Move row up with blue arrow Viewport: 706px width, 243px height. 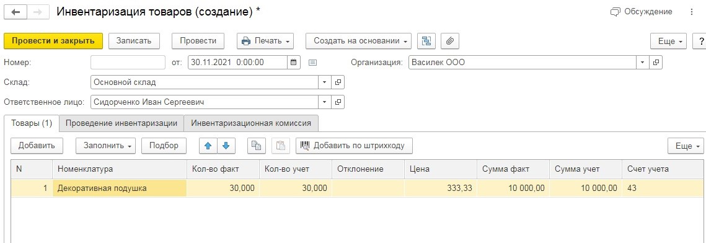pos(208,145)
